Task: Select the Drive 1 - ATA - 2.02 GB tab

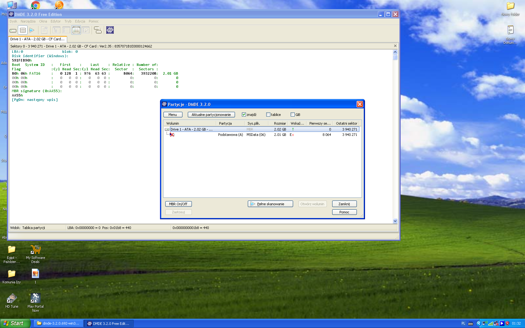Action: (37, 39)
